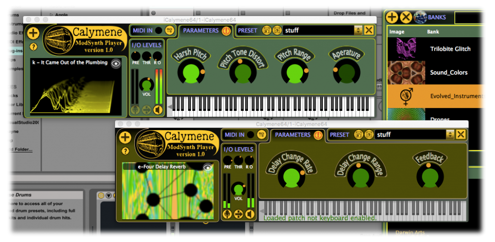Click the e-Four Delay Reverb patch visualization

168,191
